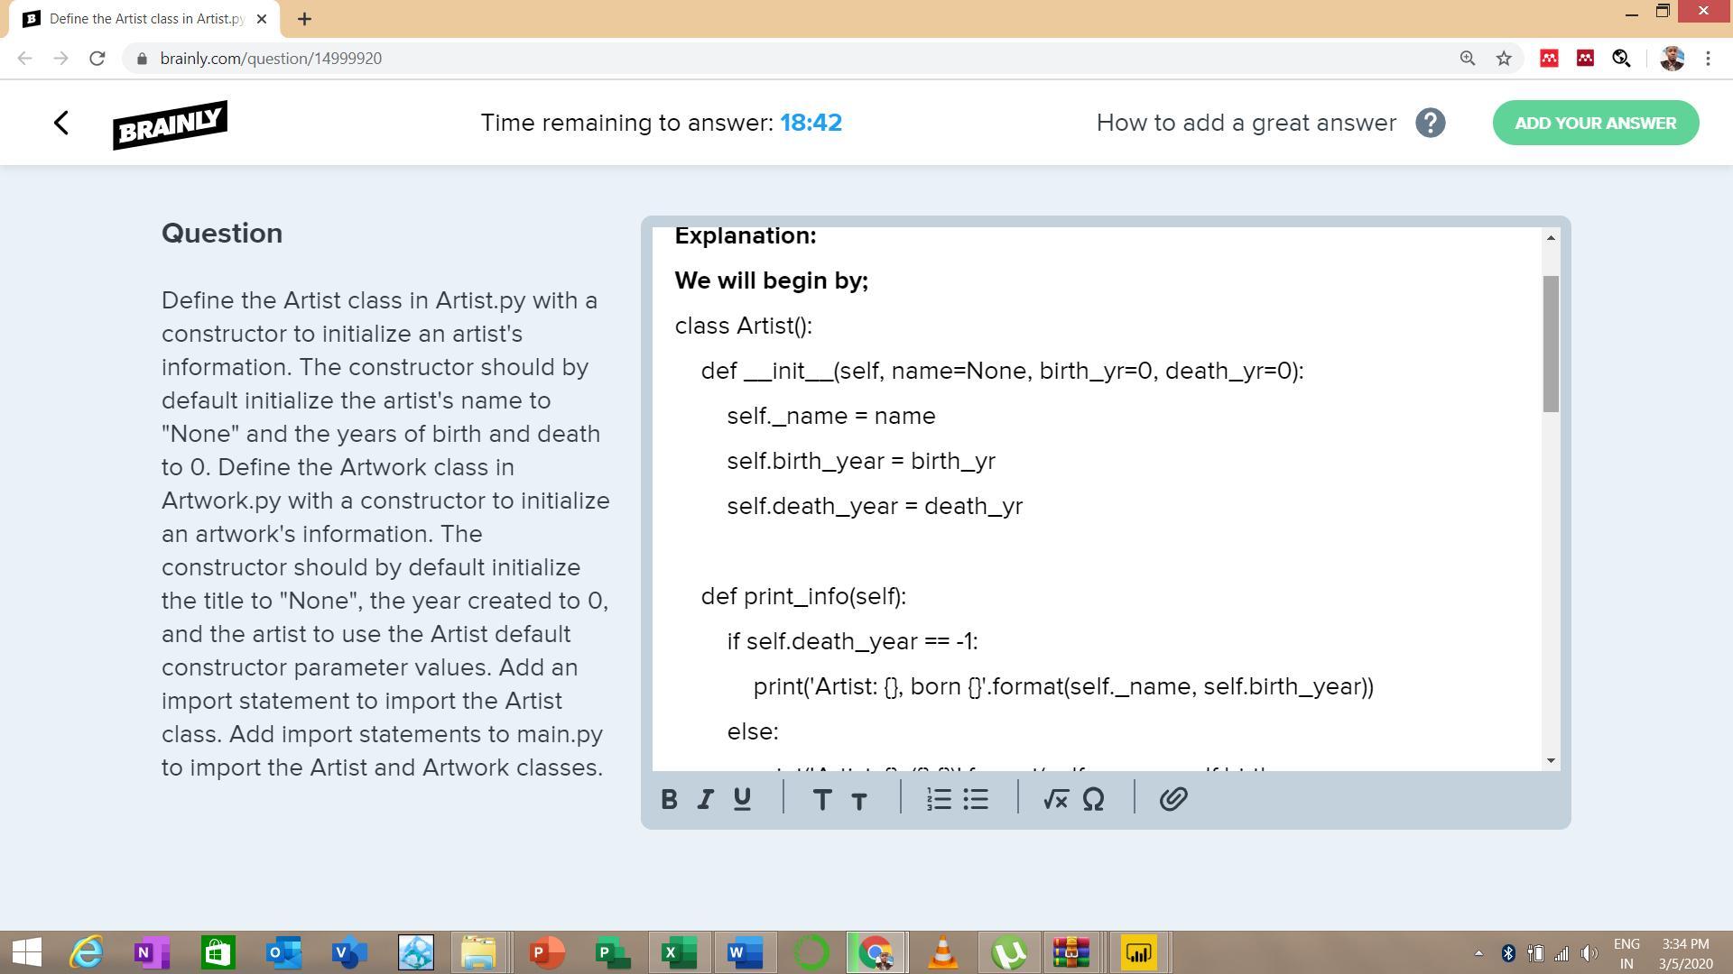Go back using the Brainly back arrow
The width and height of the screenshot is (1733, 974).
pos(61,124)
